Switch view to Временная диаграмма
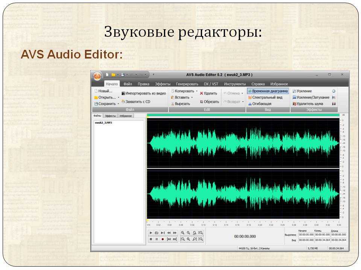The image size is (361, 270). coord(268,91)
